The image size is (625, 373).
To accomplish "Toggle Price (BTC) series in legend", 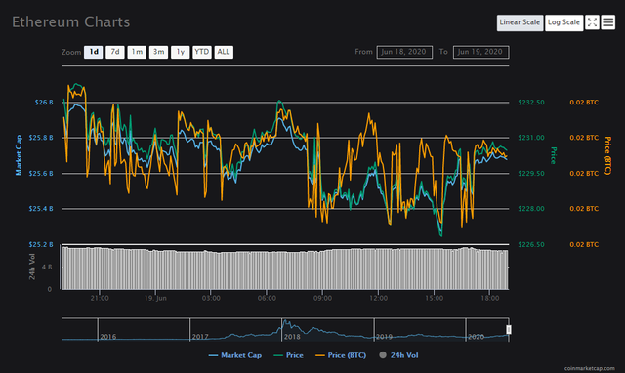I will tap(341, 355).
